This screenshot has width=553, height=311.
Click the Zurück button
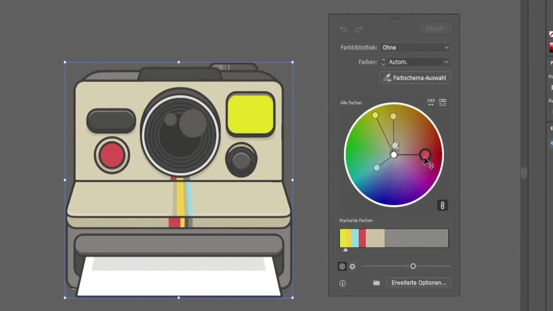pos(435,29)
